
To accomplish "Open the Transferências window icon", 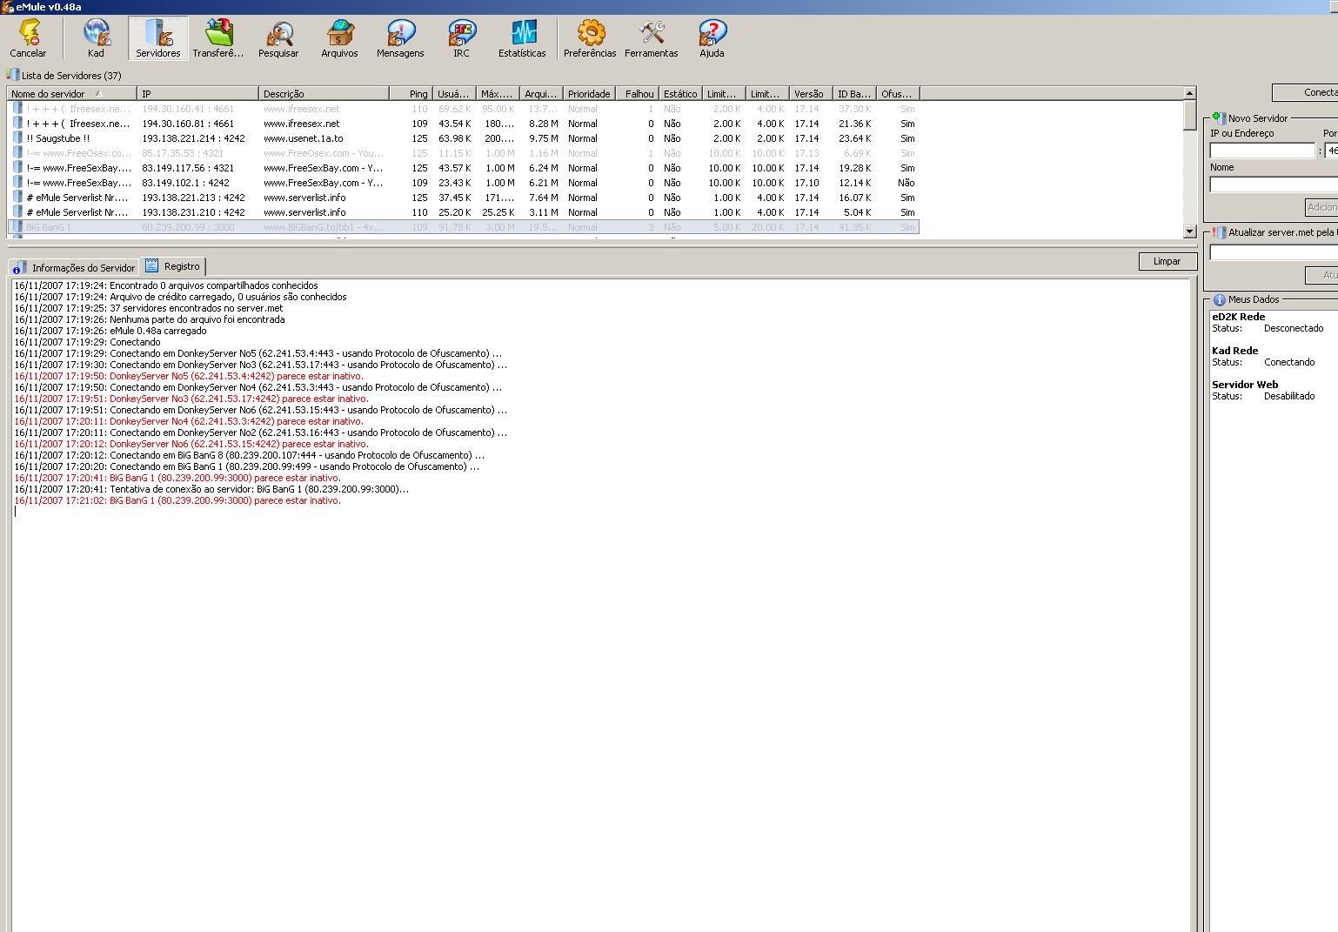I will (218, 39).
